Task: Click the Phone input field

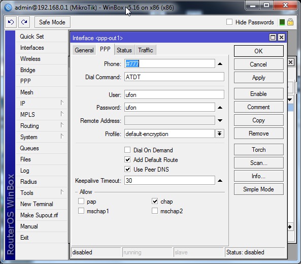Action: click(x=170, y=63)
